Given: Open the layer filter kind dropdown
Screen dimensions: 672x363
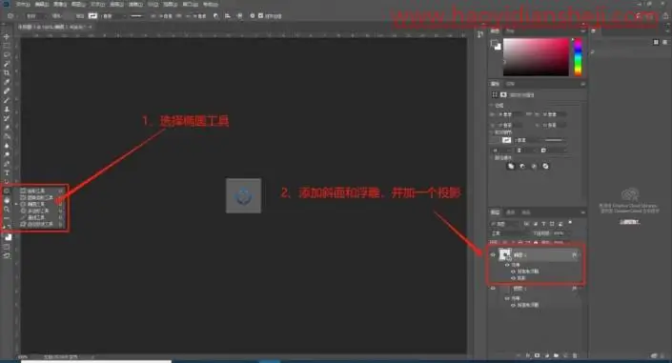Looking at the screenshot, I should pyautogui.click(x=505, y=224).
